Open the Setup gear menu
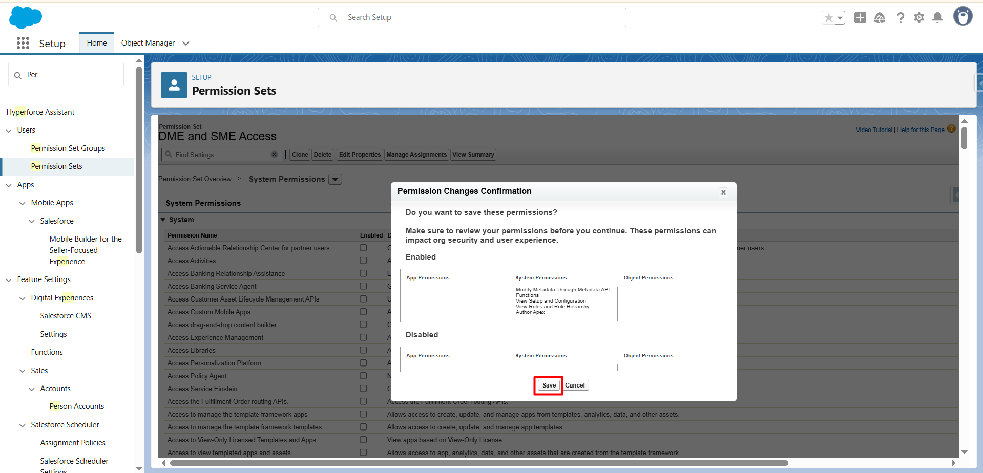This screenshot has width=983, height=473. pos(919,18)
